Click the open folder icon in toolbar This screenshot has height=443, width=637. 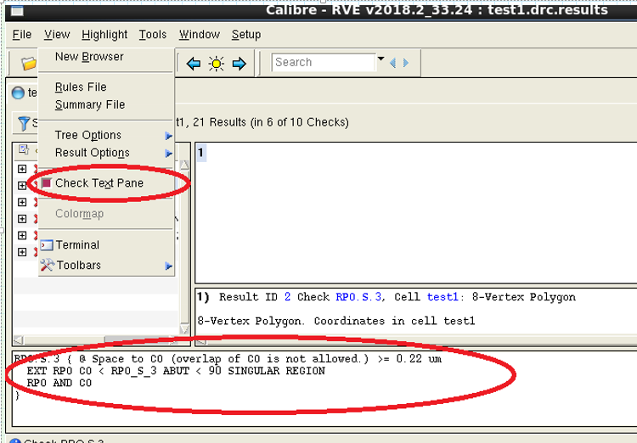[x=28, y=64]
